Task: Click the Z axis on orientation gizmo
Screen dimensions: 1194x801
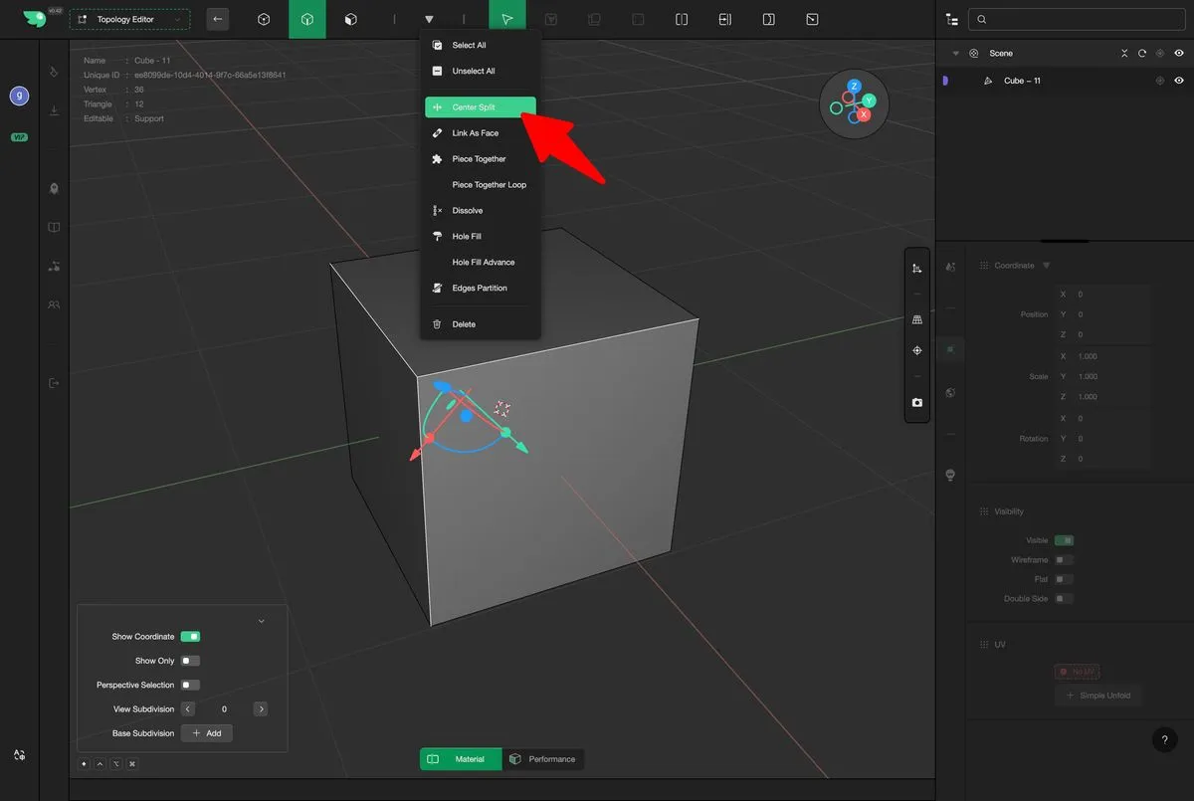Action: click(x=854, y=87)
